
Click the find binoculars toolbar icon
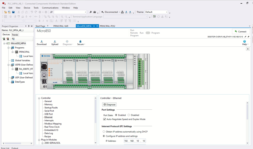[51, 12]
